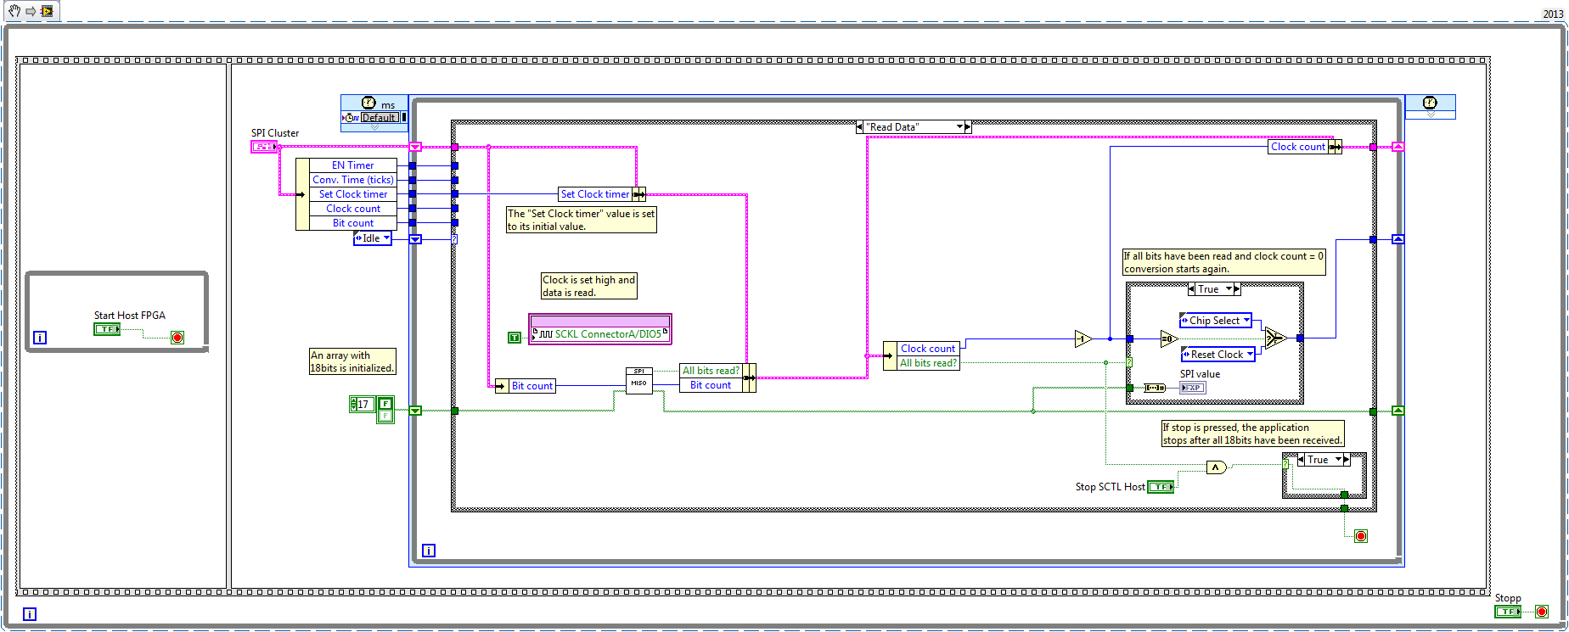
Task: Click the array index display showing 17
Action: pyautogui.click(x=362, y=405)
